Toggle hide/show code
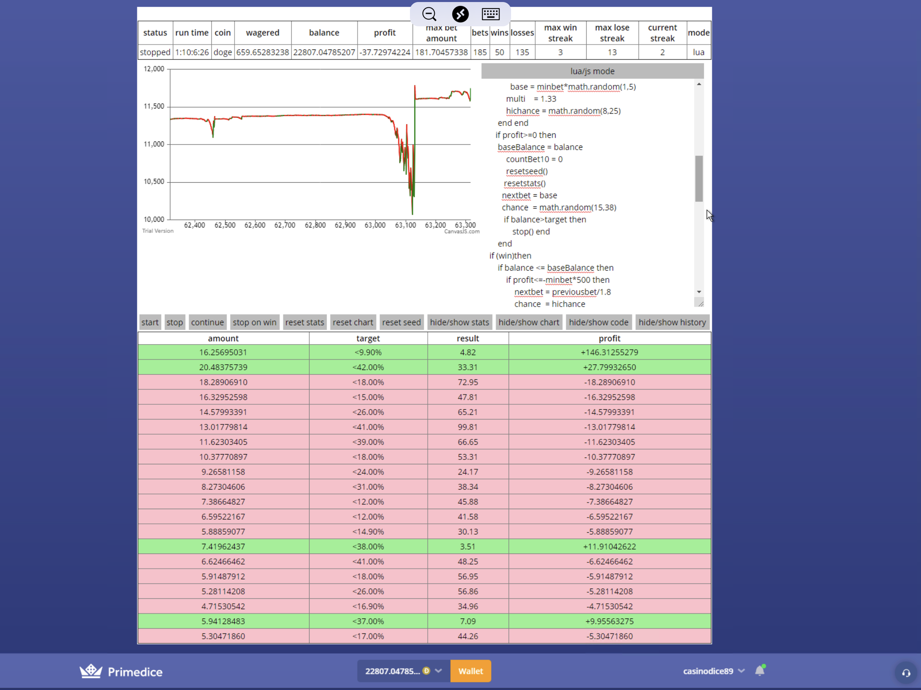Viewport: 921px width, 690px height. point(598,322)
